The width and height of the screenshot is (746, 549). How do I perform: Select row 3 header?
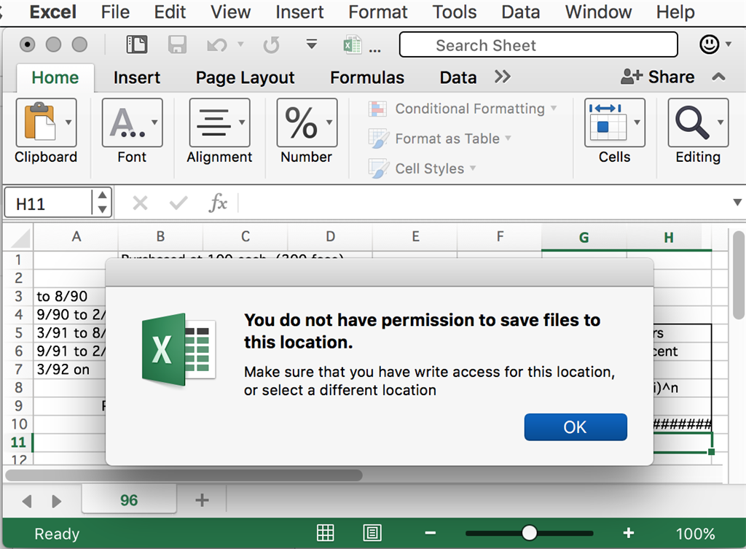pyautogui.click(x=18, y=296)
